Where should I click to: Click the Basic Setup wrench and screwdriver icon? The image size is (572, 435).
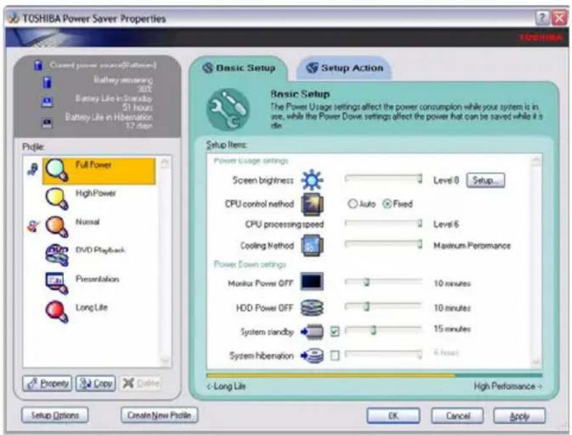[228, 109]
